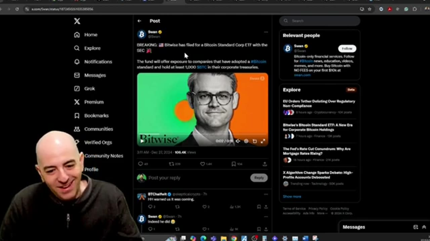430x241 pixels.
Task: Click the Reply button
Action: point(259,178)
